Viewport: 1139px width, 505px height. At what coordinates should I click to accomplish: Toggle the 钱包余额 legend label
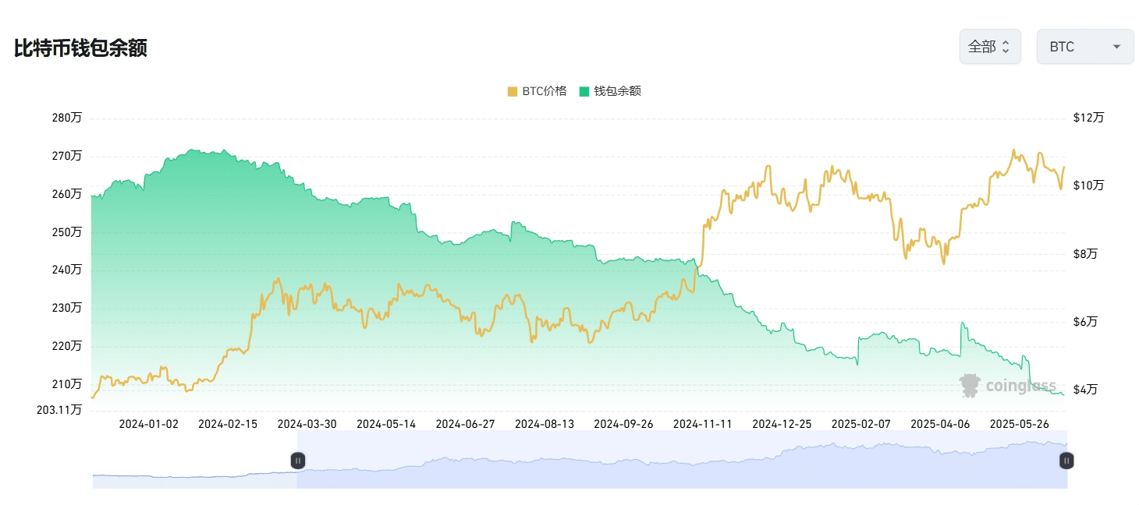point(617,91)
